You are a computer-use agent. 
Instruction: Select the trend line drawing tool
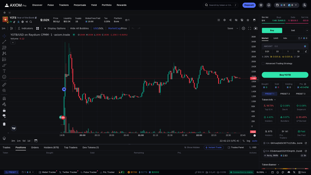(4, 42)
